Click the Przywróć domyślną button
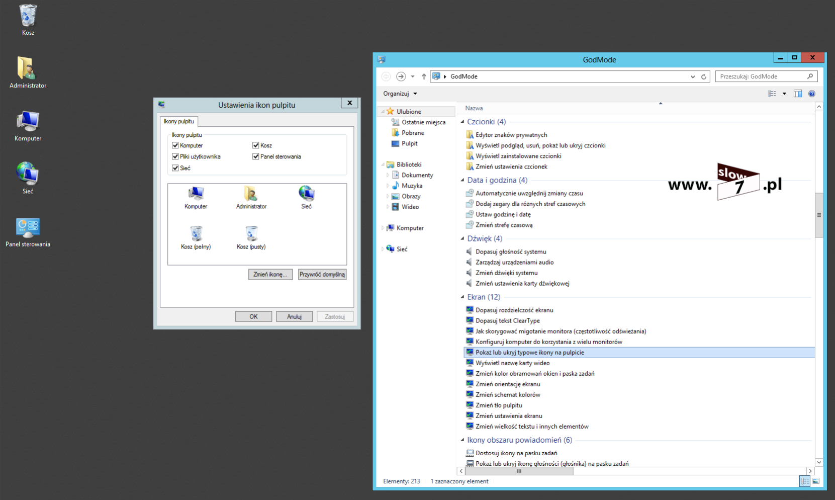This screenshot has width=835, height=500. click(x=322, y=274)
